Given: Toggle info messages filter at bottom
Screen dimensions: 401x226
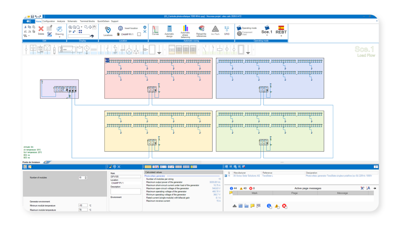Looking at the screenshot, I should tap(269, 206).
